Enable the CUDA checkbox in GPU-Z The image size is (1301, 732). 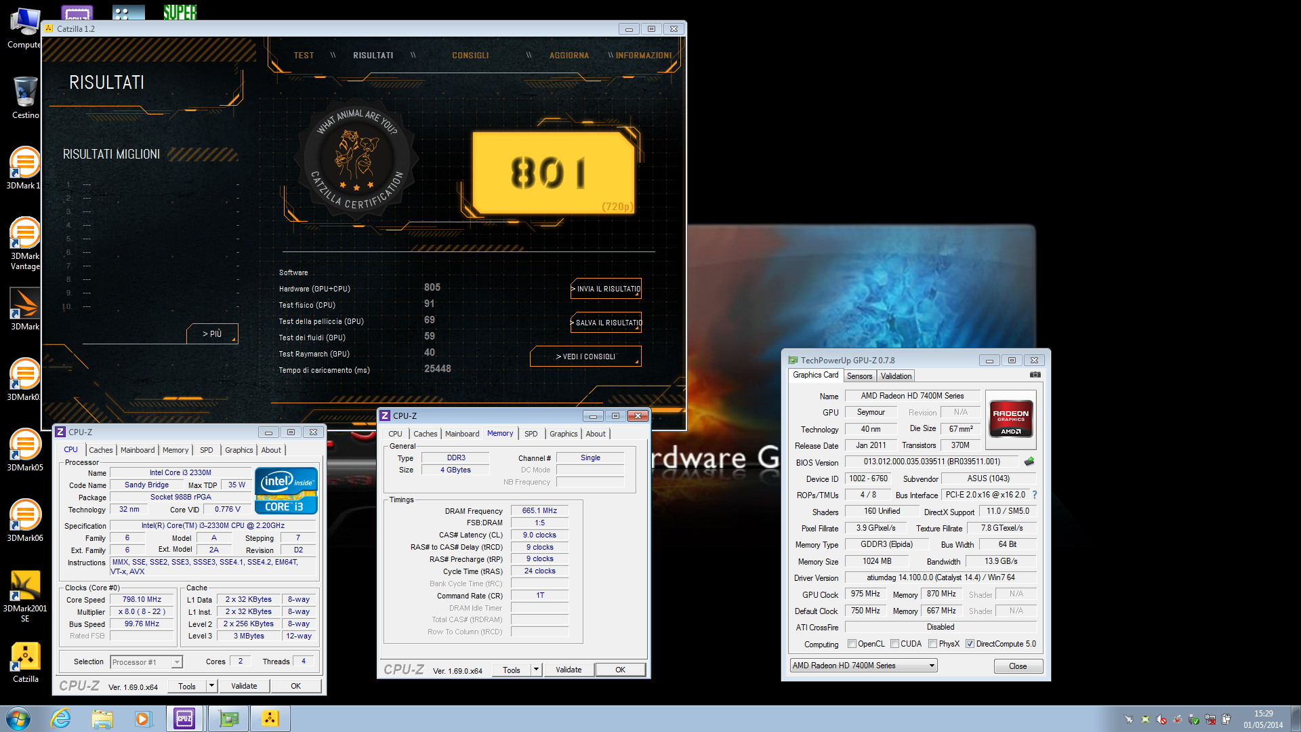pyautogui.click(x=894, y=644)
